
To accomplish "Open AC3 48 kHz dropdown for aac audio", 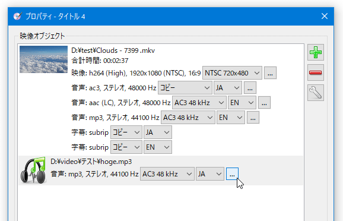I will click(x=199, y=103).
